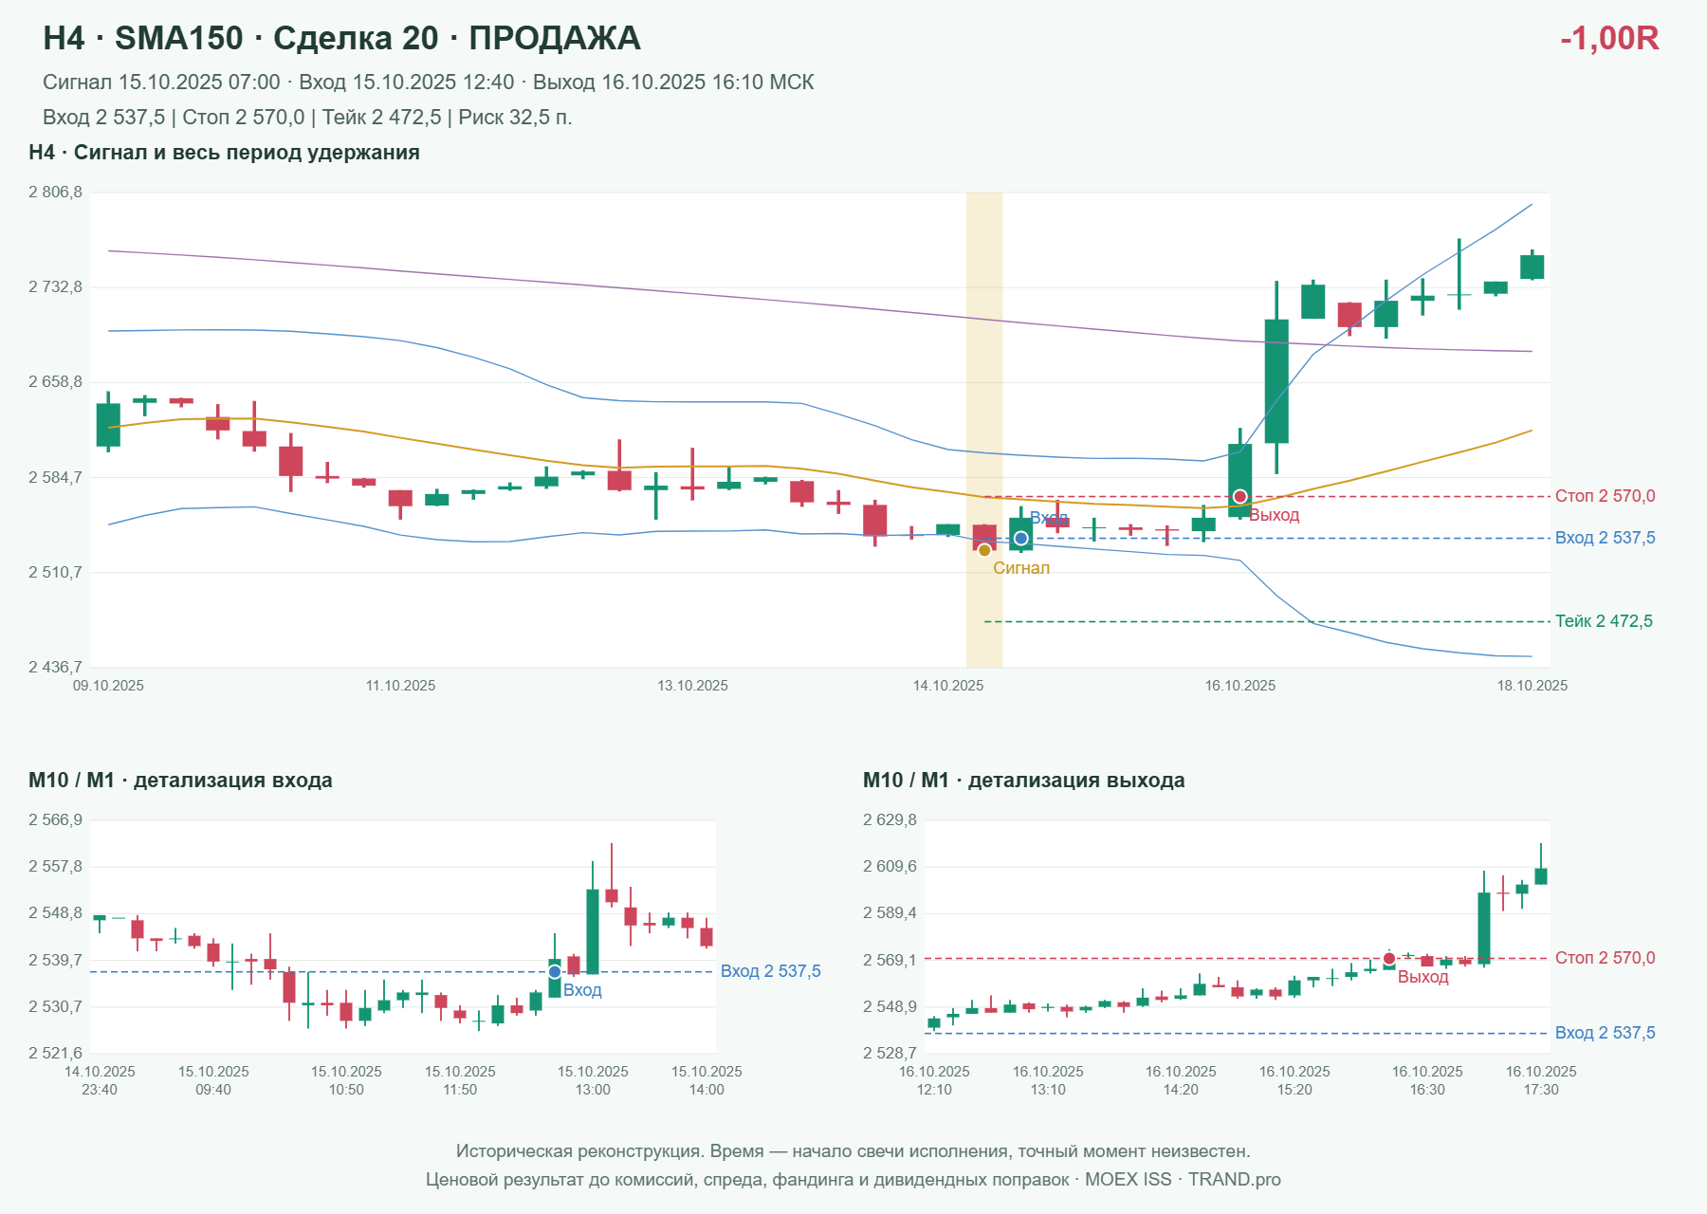
Task: Click the orange 'Сигнал' caption on the H4 chart
Action: click(1021, 568)
